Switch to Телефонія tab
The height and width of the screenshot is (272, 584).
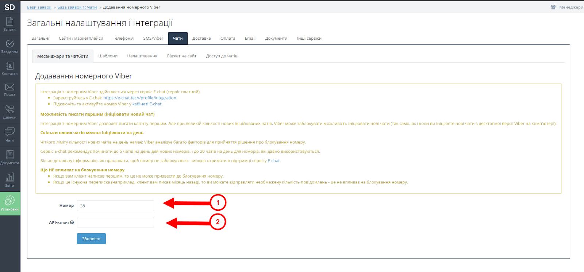pos(123,38)
